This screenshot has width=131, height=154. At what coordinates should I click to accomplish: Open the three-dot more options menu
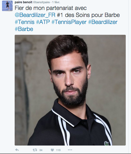coord(70,150)
